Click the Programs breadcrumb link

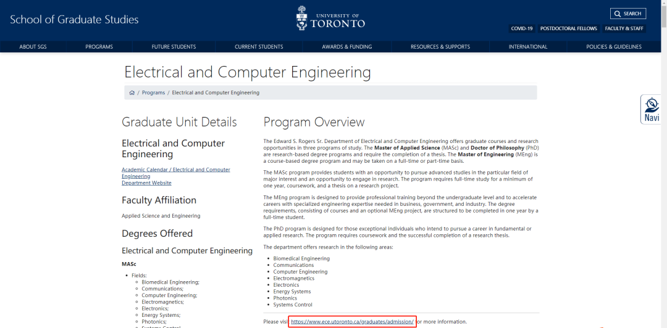coord(153,92)
